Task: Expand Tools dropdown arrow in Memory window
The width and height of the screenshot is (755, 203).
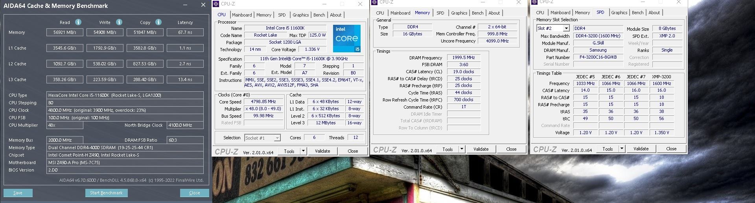Action: (x=462, y=149)
